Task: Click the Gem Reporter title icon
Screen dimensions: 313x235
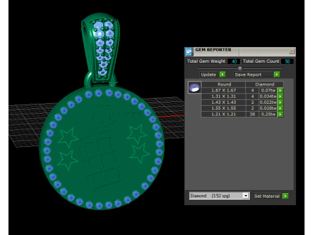Action: click(188, 52)
